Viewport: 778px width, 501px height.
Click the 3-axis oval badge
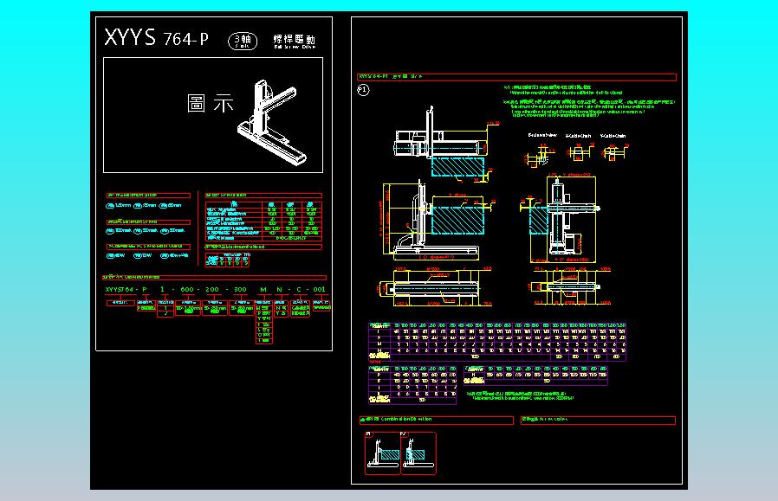pyautogui.click(x=242, y=40)
